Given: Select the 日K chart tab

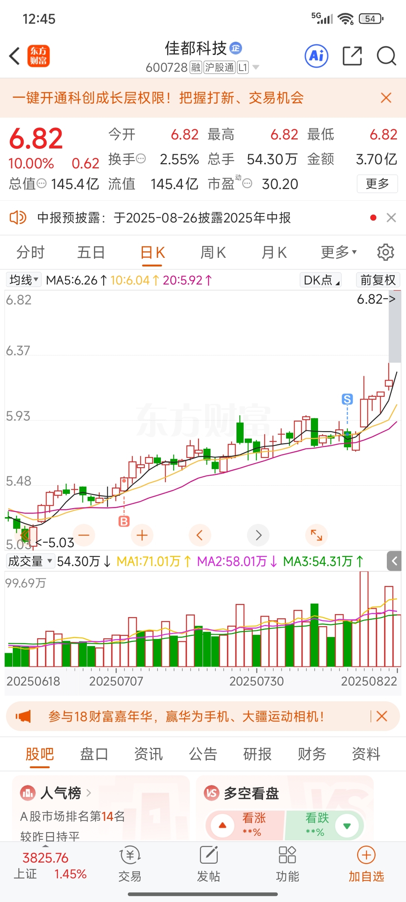Looking at the screenshot, I should [152, 252].
